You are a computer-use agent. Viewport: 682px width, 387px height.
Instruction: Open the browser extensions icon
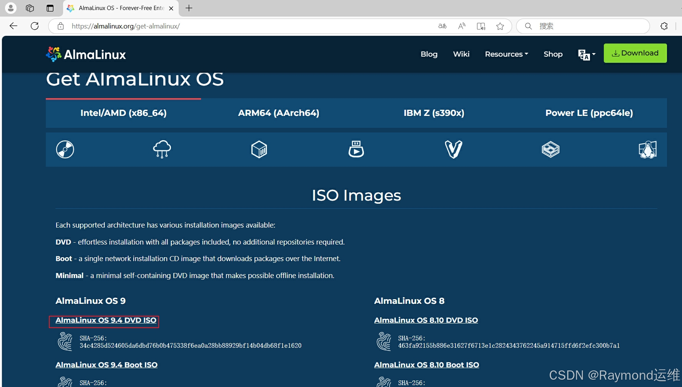[664, 26]
